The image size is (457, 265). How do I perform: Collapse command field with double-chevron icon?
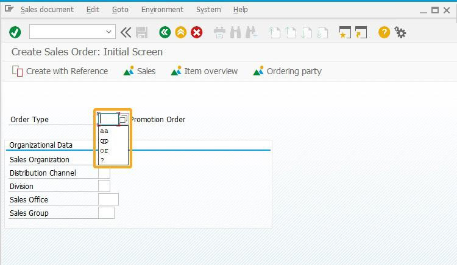(x=126, y=32)
